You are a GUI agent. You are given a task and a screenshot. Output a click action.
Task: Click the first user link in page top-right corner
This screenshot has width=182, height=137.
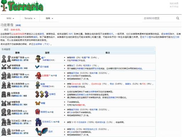(x=174, y=4)
